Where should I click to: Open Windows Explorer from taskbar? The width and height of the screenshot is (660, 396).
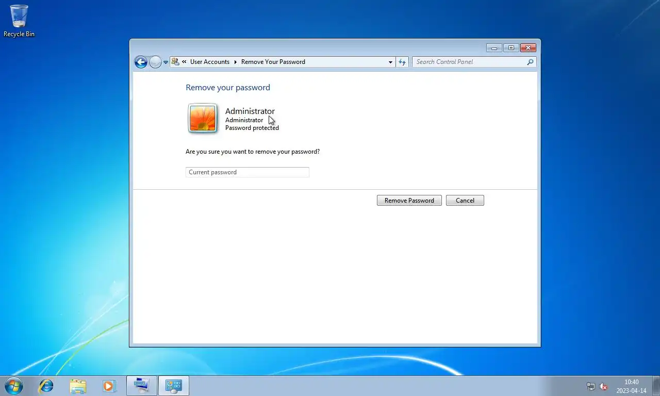[78, 386]
